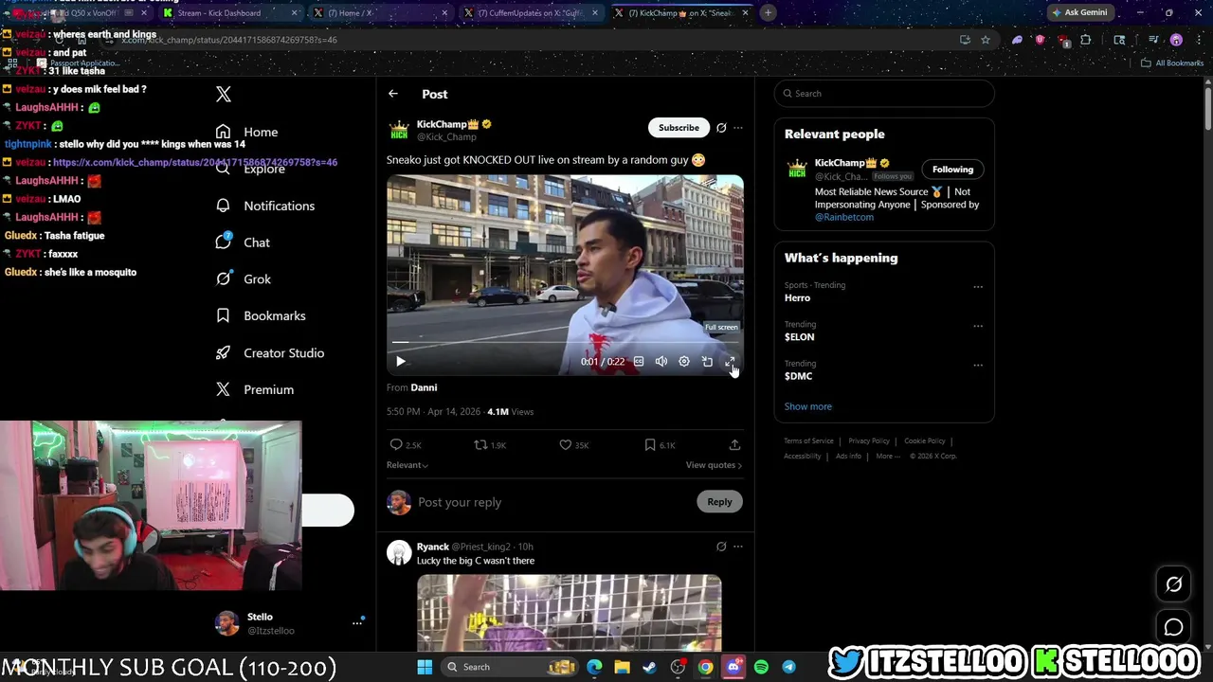
Task: Open the floating Grok button
Action: pos(1173,584)
